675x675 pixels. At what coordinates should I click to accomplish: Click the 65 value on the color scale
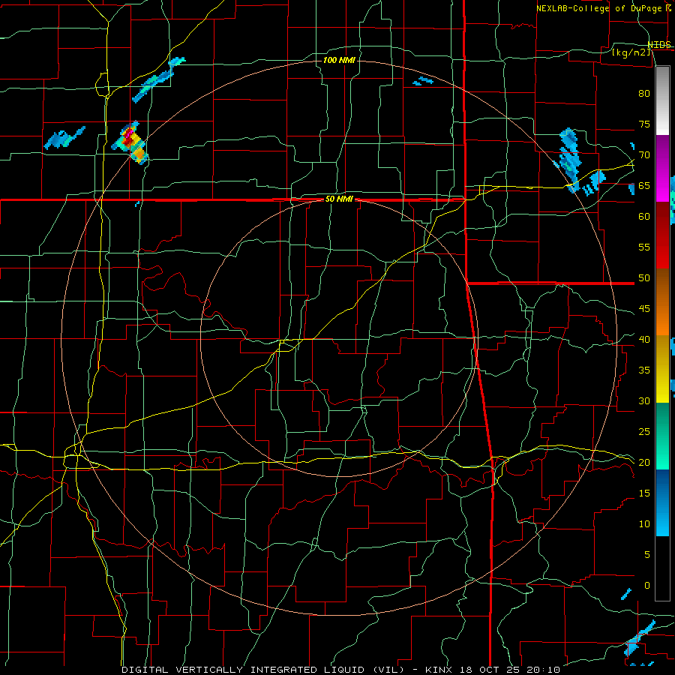[644, 186]
